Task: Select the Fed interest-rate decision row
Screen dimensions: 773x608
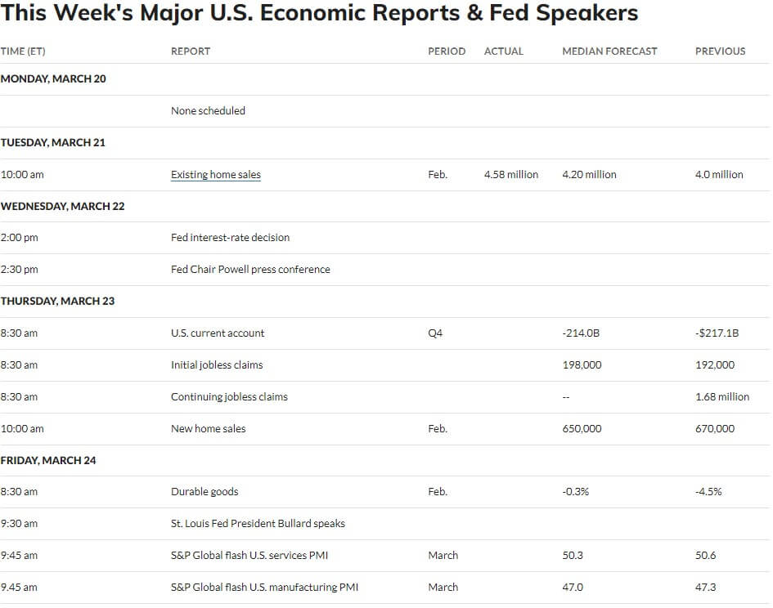Action: (384, 238)
